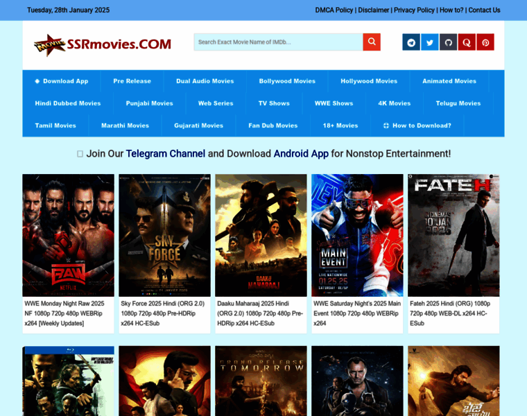
Task: Open Contact Us link
Action: click(484, 10)
